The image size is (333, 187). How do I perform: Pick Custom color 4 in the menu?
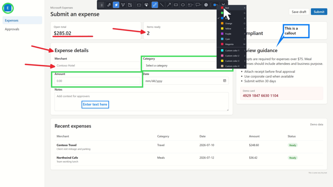232,66
